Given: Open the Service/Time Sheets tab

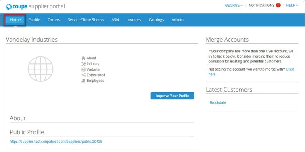Looking at the screenshot, I should (x=86, y=20).
